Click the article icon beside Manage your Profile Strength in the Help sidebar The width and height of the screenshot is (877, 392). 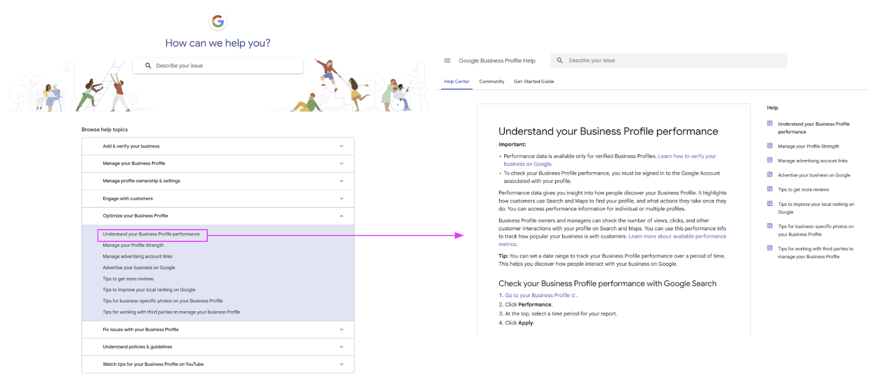pos(769,146)
